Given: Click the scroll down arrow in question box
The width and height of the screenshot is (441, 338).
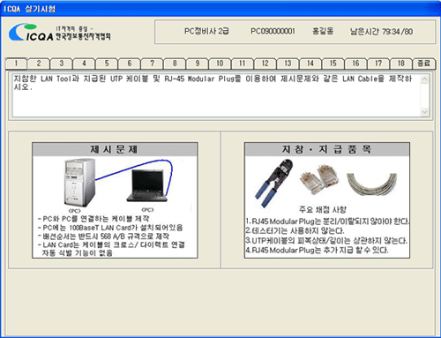Looking at the screenshot, I should pyautogui.click(x=424, y=112).
